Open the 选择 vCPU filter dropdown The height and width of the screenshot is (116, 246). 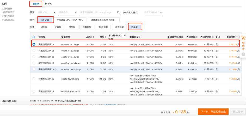click(47, 12)
